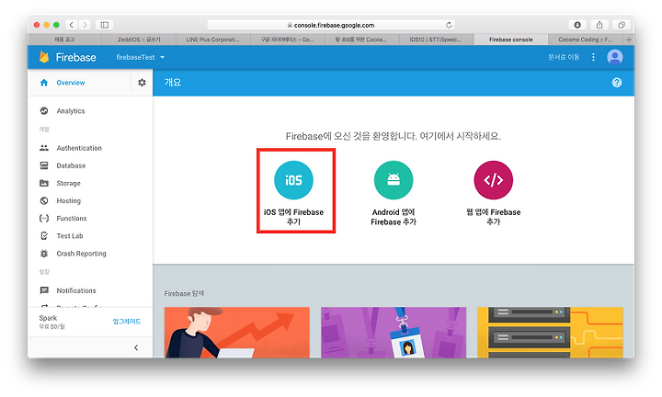Screen dimensions: 662x397
Task: Reload the page with refresh icon
Action: tap(449, 25)
